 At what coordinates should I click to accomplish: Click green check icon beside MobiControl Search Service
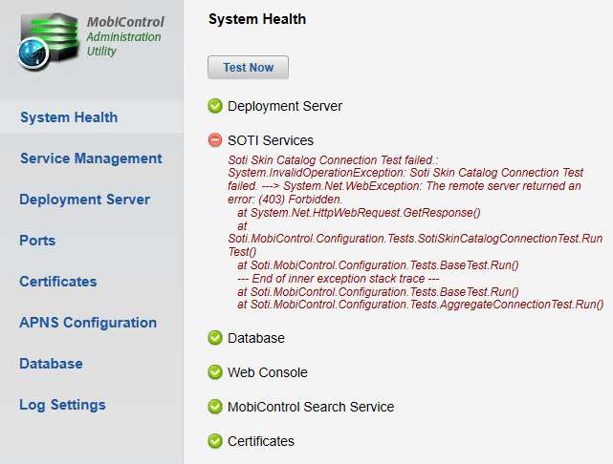point(215,407)
